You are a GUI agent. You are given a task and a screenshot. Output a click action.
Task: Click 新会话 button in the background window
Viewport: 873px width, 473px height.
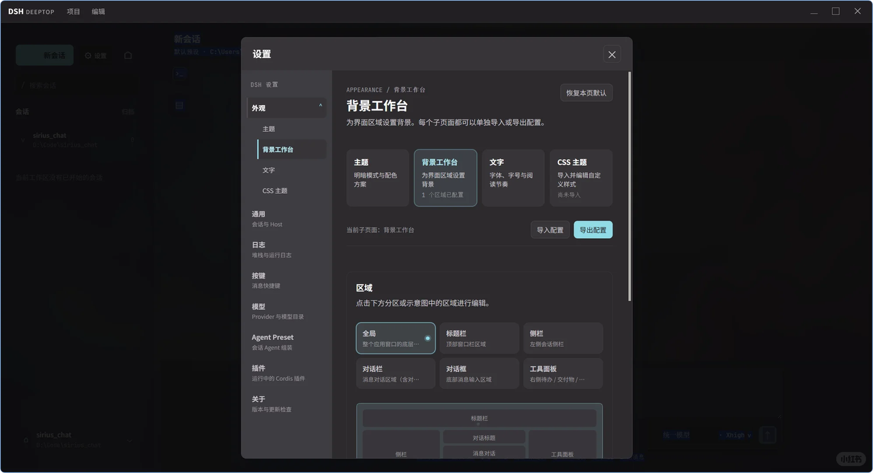pos(44,55)
